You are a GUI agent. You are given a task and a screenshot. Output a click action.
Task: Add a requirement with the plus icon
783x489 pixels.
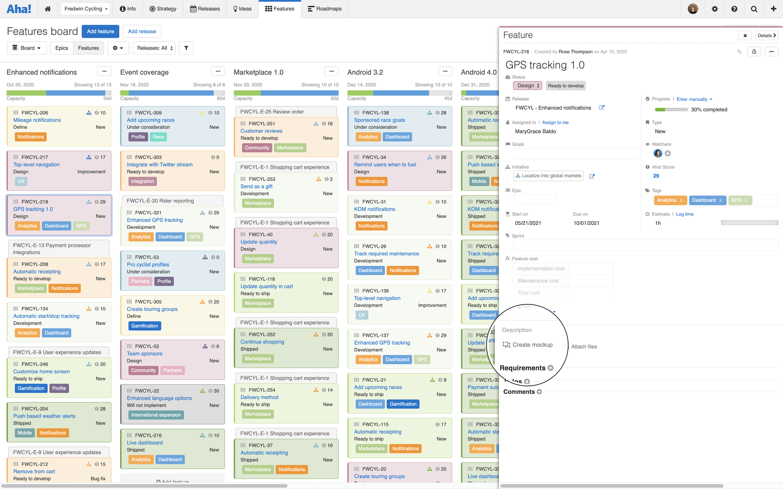click(x=550, y=368)
